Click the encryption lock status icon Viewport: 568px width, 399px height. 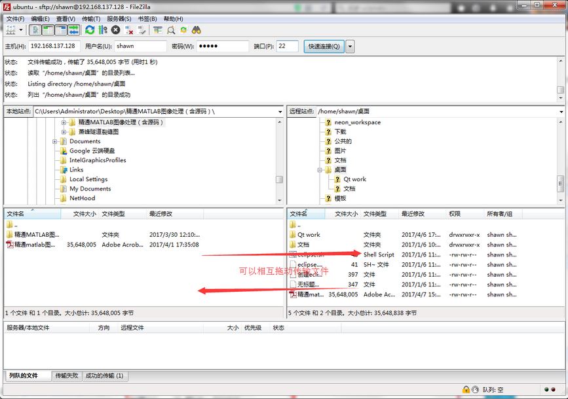466,390
